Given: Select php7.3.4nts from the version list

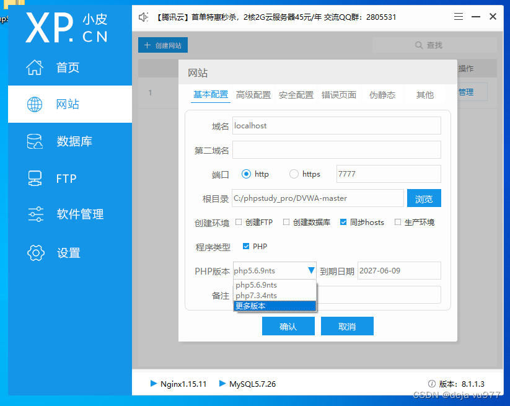Looking at the screenshot, I should (256, 296).
